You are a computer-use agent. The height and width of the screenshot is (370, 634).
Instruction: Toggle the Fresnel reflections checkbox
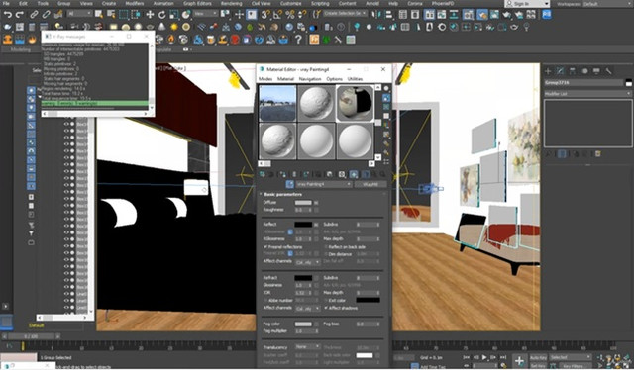[x=265, y=246]
